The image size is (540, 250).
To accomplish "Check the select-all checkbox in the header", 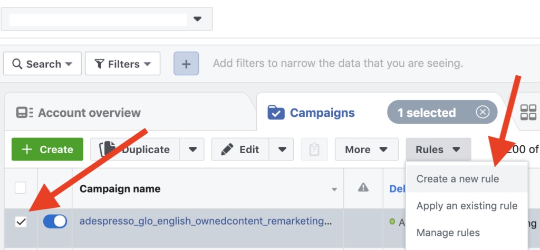I will click(21, 188).
